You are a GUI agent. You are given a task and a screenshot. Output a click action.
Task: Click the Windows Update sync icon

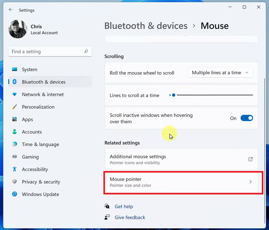click(x=15, y=194)
